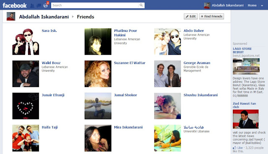Open Walid Bouz profile link

51,63
